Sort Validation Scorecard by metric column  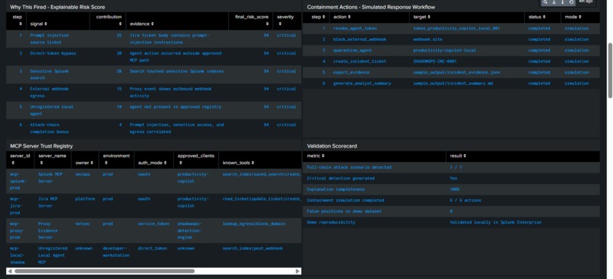tap(316, 156)
